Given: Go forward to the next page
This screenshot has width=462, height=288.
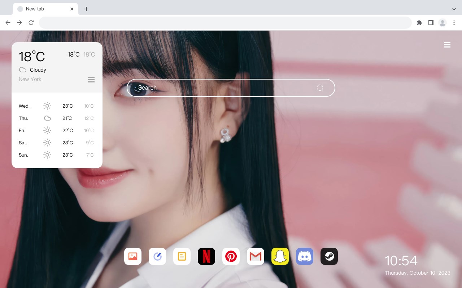Looking at the screenshot, I should (x=19, y=23).
